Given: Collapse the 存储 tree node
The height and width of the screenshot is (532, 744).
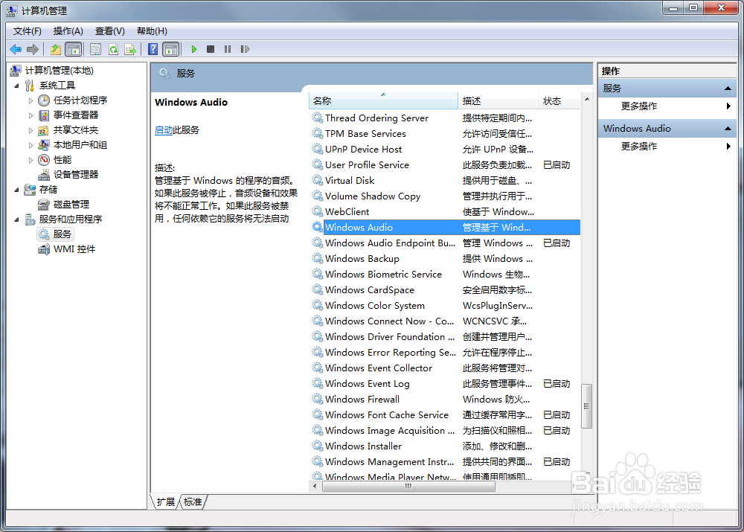Looking at the screenshot, I should coord(16,190).
